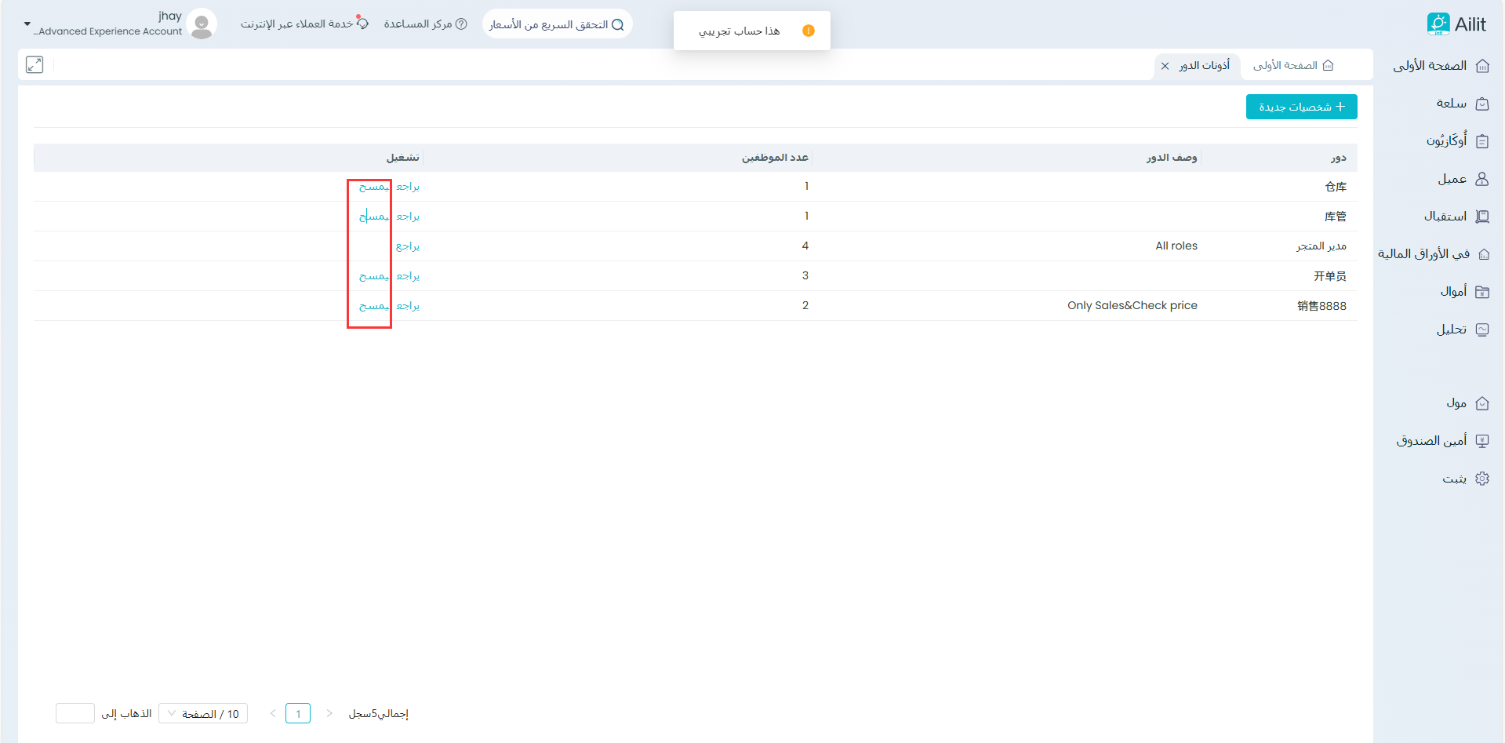Open مركز المساعدة help center
Image resolution: width=1505 pixels, height=743 pixels.
425,24
